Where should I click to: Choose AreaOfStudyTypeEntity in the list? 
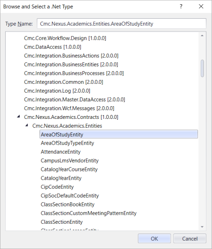tap(67, 143)
